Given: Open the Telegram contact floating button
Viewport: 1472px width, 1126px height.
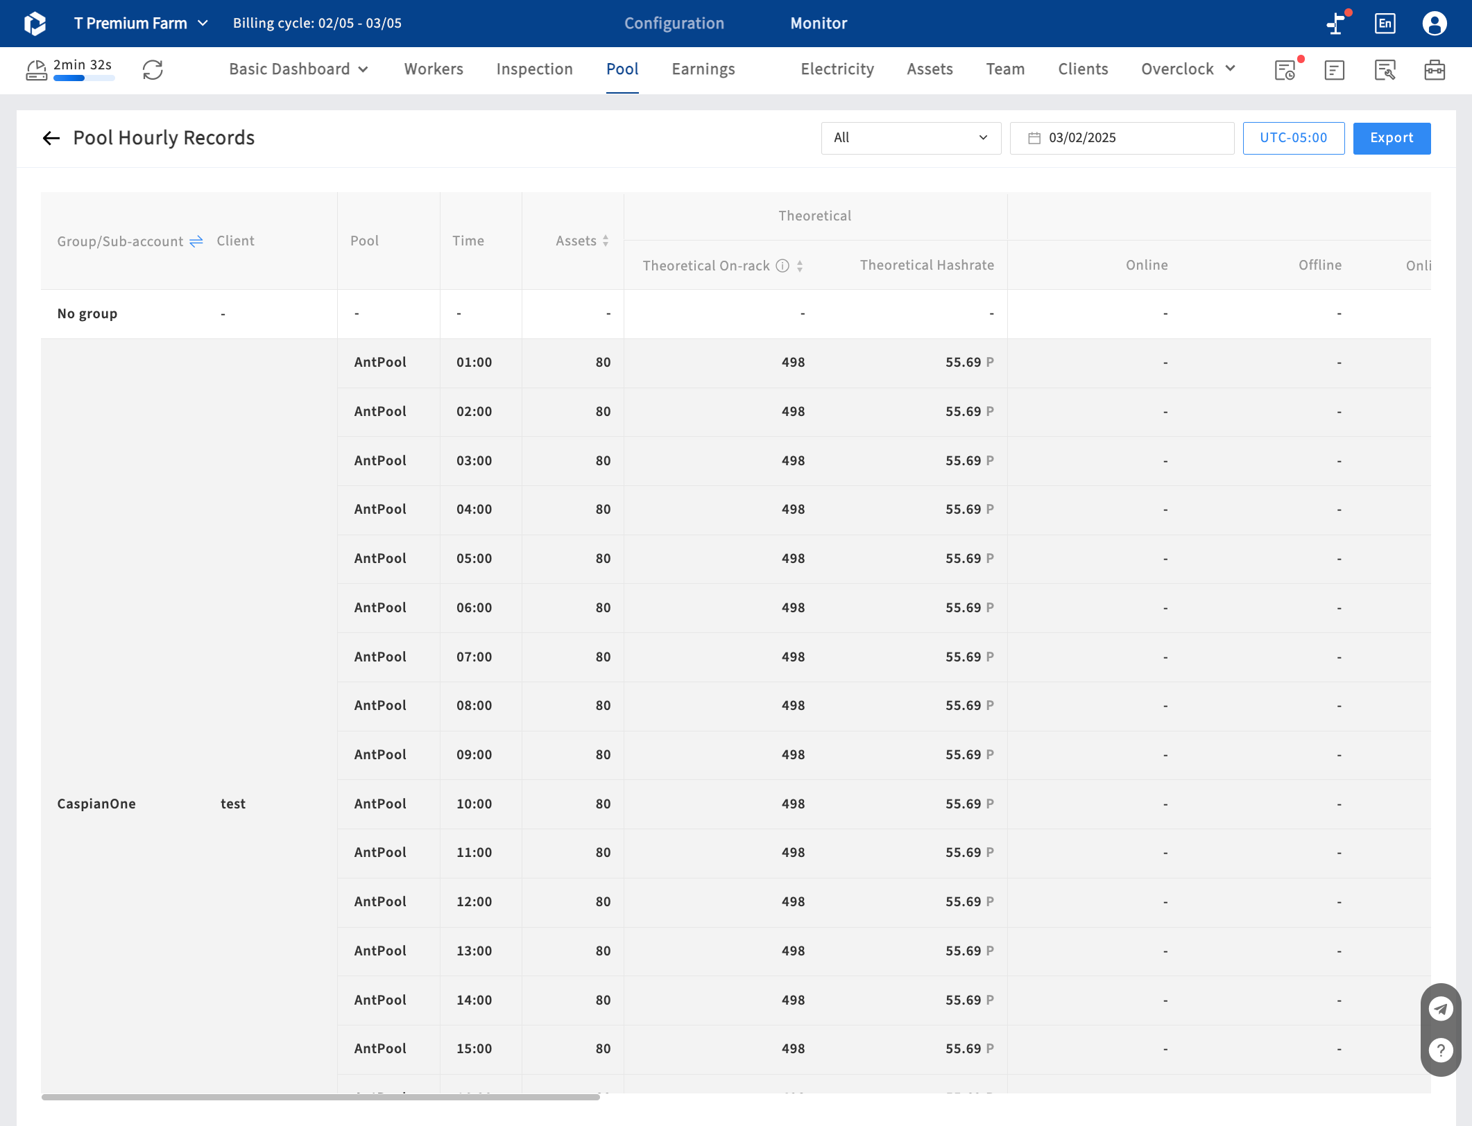Looking at the screenshot, I should point(1441,1009).
